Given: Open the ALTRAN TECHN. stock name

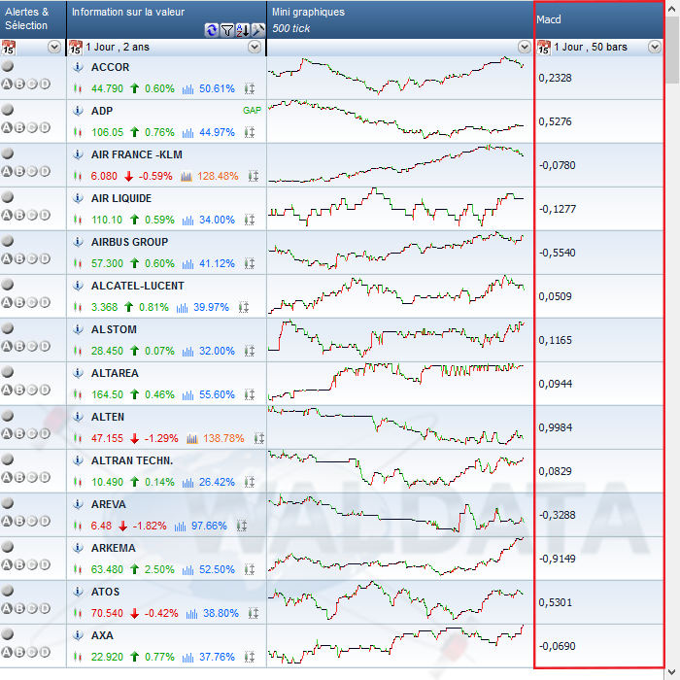Looking at the screenshot, I should coord(132,460).
